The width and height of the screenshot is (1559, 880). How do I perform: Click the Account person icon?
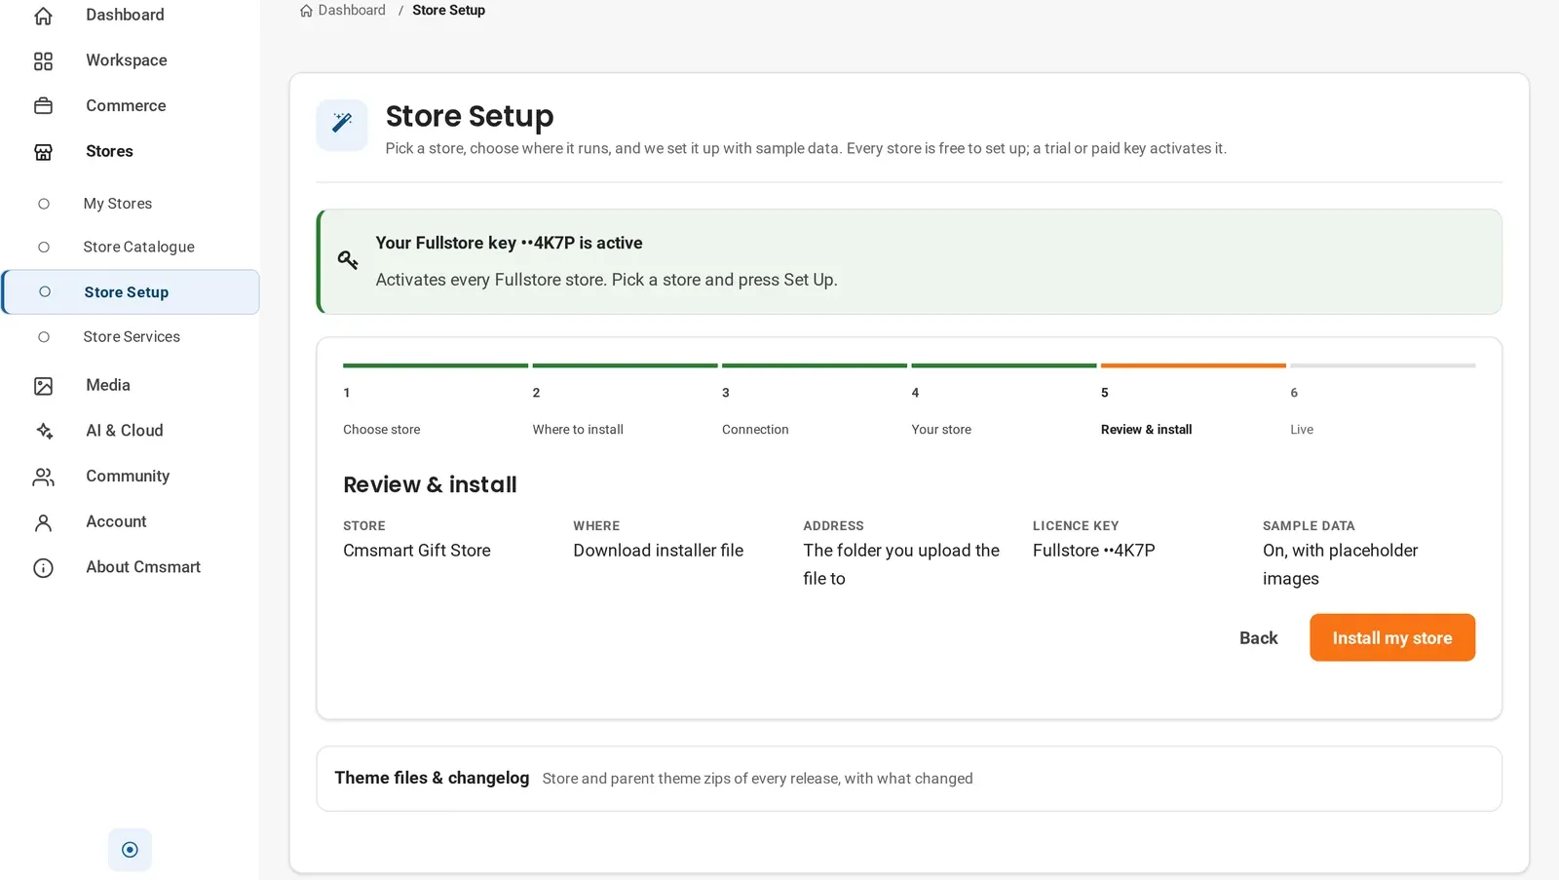43,522
